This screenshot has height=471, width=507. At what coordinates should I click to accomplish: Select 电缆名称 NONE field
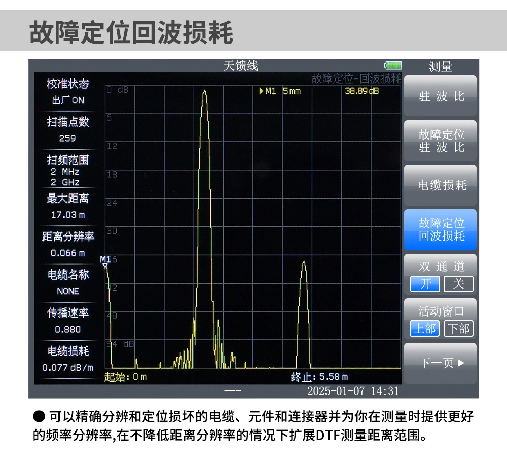tap(67, 283)
